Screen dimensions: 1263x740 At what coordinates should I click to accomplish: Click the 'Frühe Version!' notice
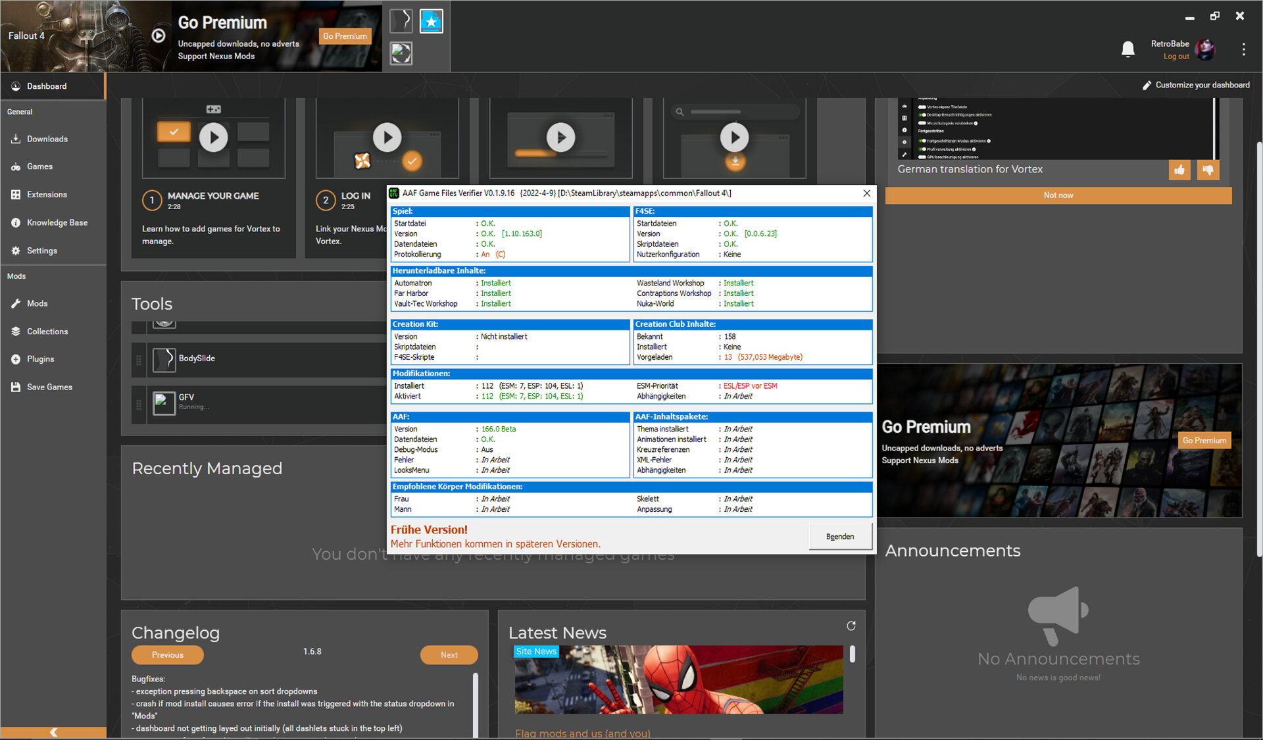429,530
